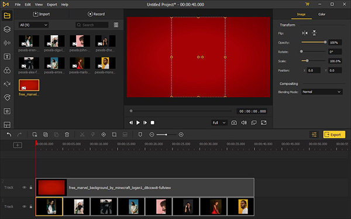Open the Transitions sidebar icon

[7, 84]
